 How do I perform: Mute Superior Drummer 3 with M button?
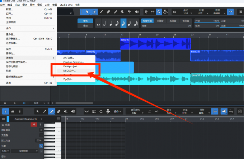pos(34,124)
